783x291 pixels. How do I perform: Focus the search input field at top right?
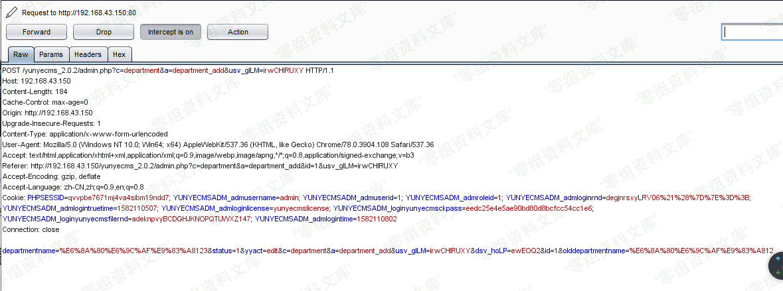coord(752,32)
